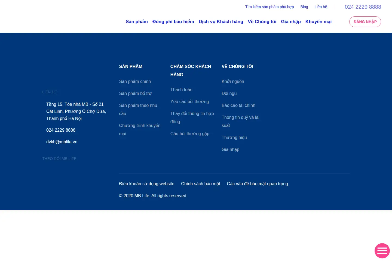Open the Đội ngũ footer link
The width and height of the screenshot is (392, 272).
coord(229,93)
